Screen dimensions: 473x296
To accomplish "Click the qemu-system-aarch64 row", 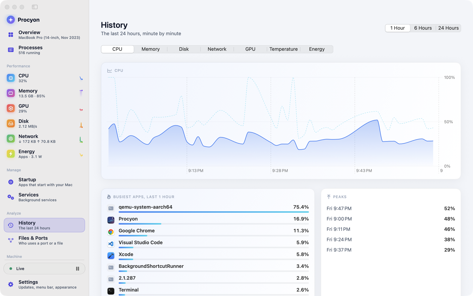I will click(208, 208).
